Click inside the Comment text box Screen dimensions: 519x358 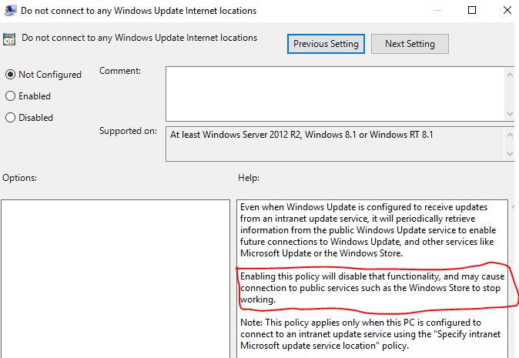(x=335, y=94)
